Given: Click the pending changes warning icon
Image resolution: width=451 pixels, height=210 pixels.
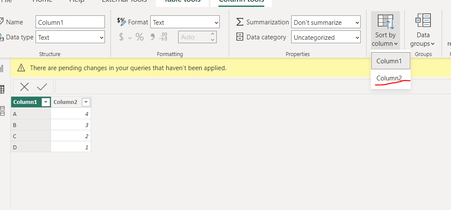Looking at the screenshot, I should 21,68.
